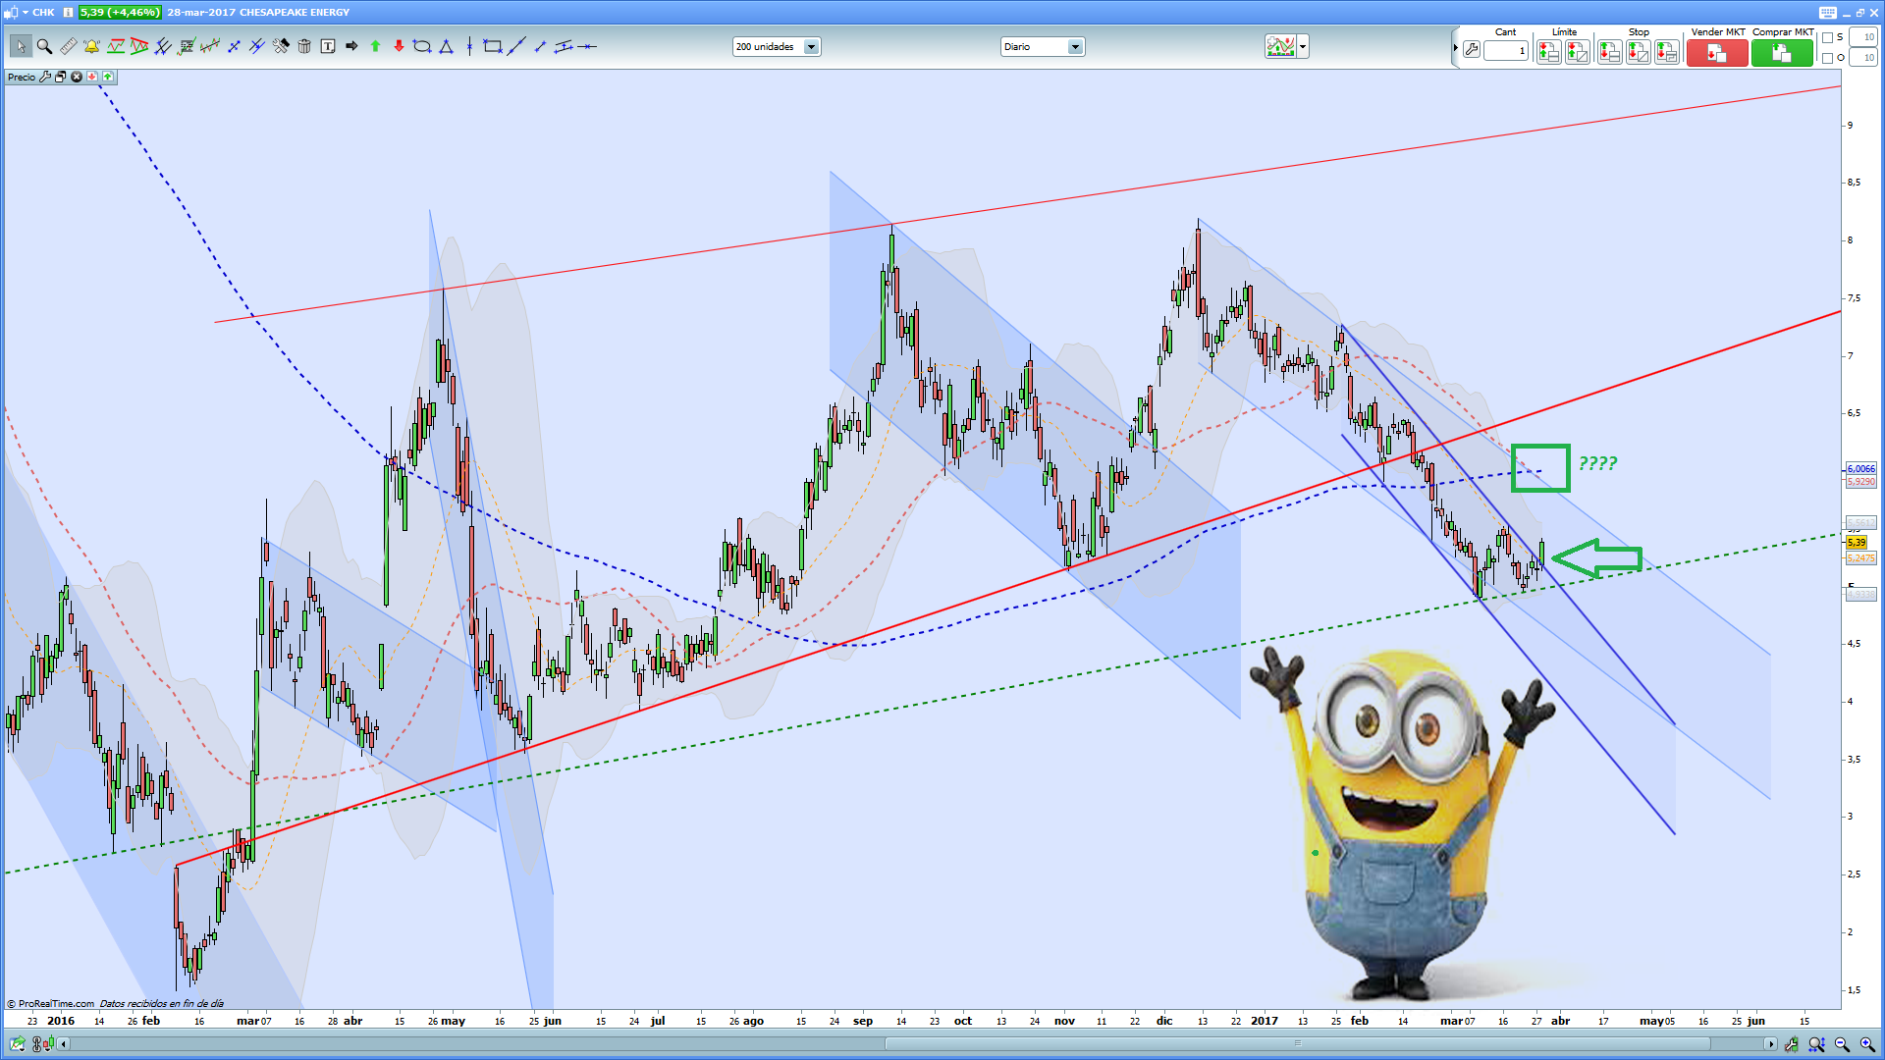Select the red down arrow drawing tool

pos(399,46)
